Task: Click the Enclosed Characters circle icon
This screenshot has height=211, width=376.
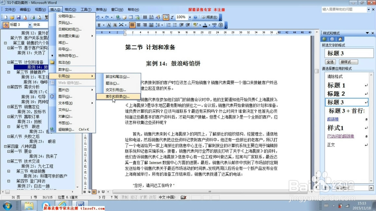Action: point(221,25)
